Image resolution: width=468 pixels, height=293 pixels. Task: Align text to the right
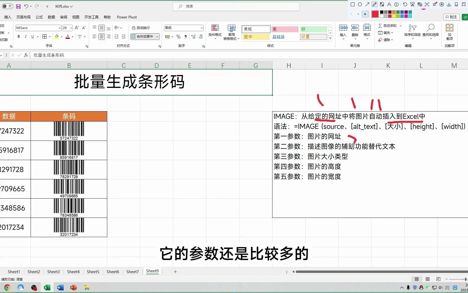[x=109, y=37]
